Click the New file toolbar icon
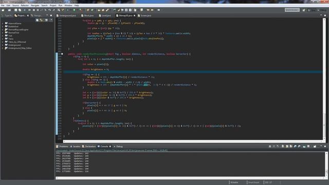329x185 pixels. (3, 10)
